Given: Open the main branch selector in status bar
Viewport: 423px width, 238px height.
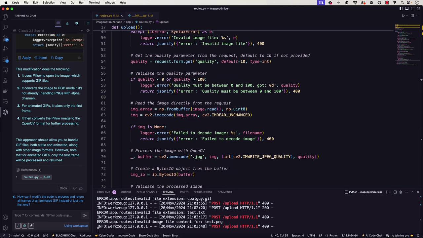Looking at the screenshot, I should tap(14, 235).
